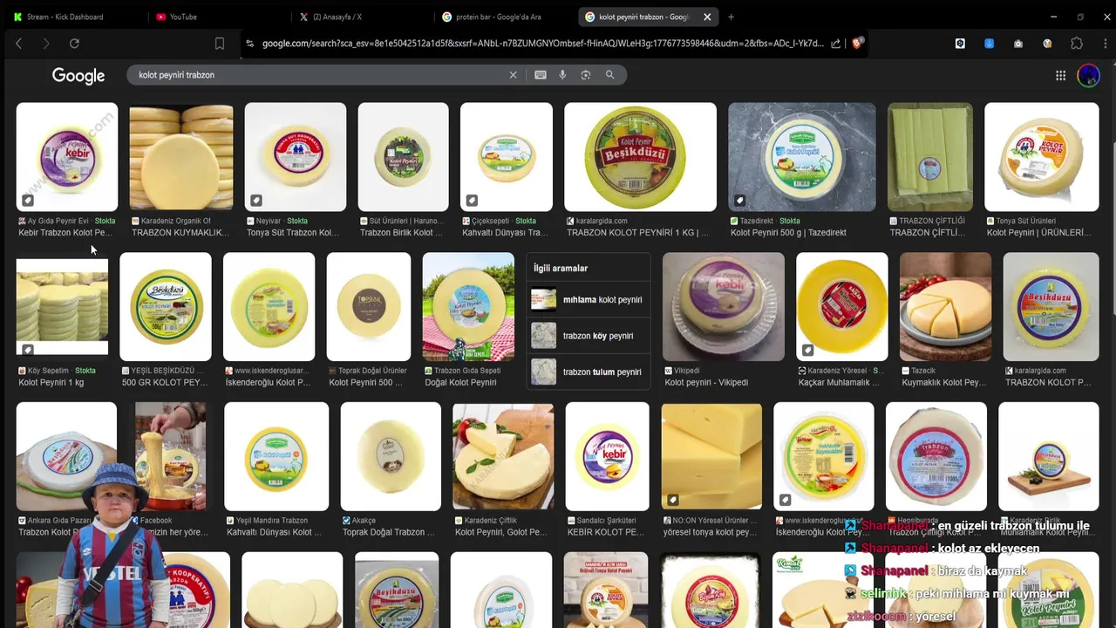Select related search trabzon tulum peyniri
This screenshot has height=628, width=1116.
(x=589, y=372)
